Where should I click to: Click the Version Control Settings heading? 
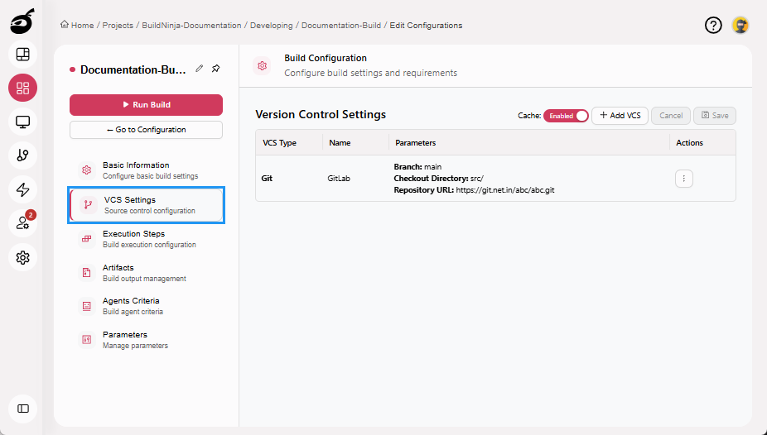[x=321, y=114]
